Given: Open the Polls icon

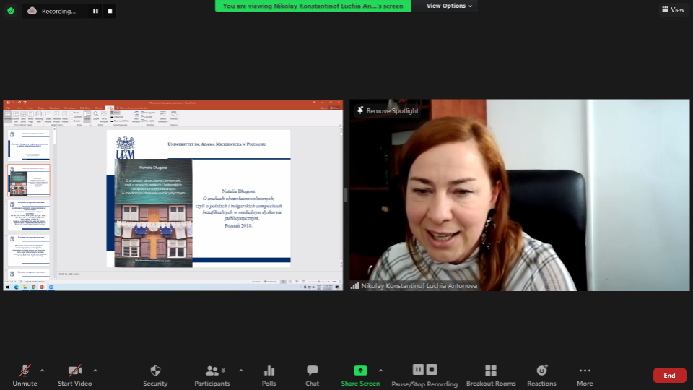Looking at the screenshot, I should (269, 370).
